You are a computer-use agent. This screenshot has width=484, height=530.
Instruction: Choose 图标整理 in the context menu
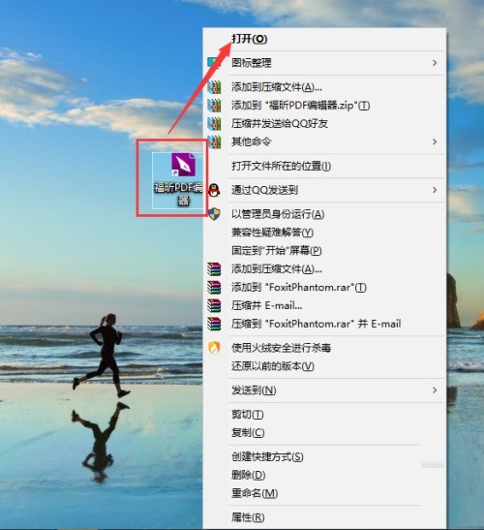click(252, 63)
